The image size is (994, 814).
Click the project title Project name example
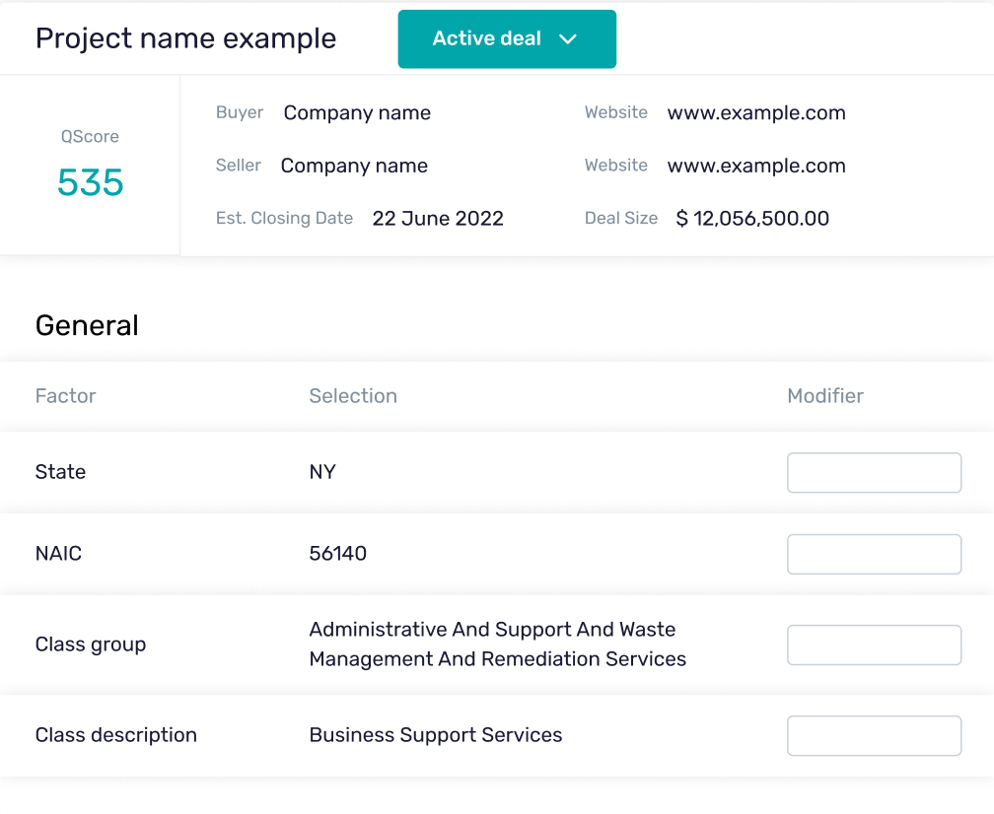[x=185, y=38]
